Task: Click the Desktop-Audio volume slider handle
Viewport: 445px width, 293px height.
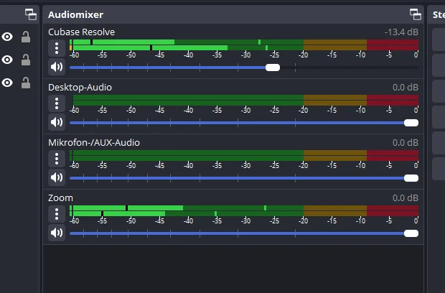Action: 411,123
